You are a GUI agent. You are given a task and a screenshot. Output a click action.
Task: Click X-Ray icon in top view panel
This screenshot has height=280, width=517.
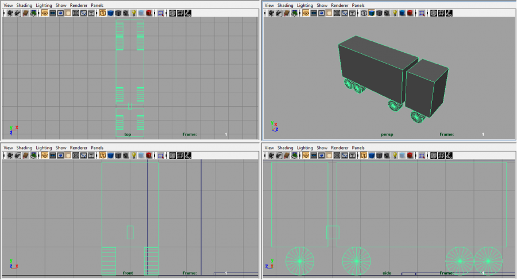(172, 13)
